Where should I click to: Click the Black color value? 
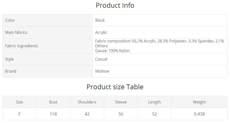pyautogui.click(x=100, y=20)
